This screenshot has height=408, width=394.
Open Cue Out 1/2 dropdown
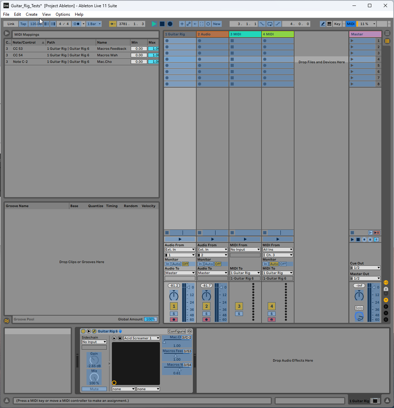pyautogui.click(x=365, y=268)
